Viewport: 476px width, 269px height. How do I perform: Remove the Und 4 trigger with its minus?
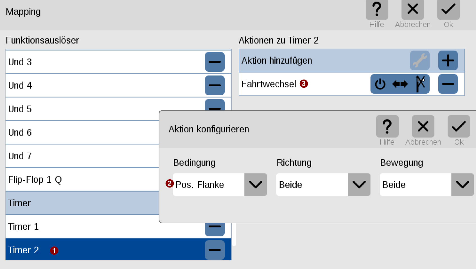pyautogui.click(x=215, y=85)
